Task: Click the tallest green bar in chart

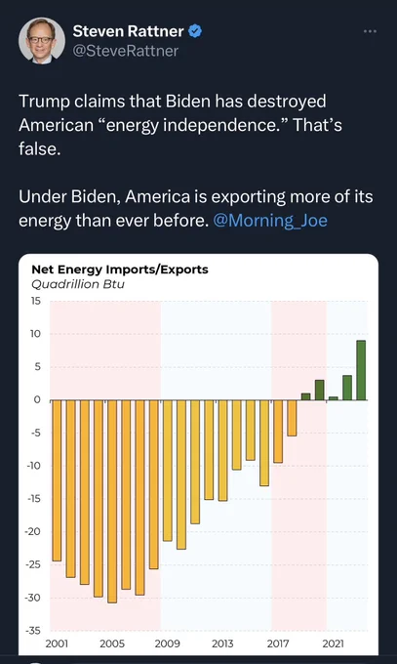Action: (x=361, y=370)
